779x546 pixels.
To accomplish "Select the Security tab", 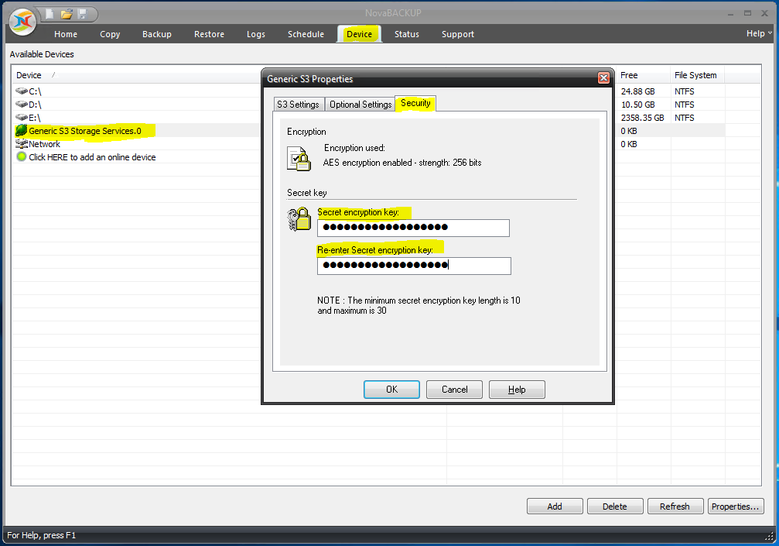I will coord(416,104).
